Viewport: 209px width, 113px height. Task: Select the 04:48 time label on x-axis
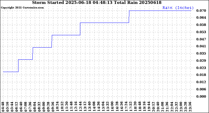coord(3,107)
